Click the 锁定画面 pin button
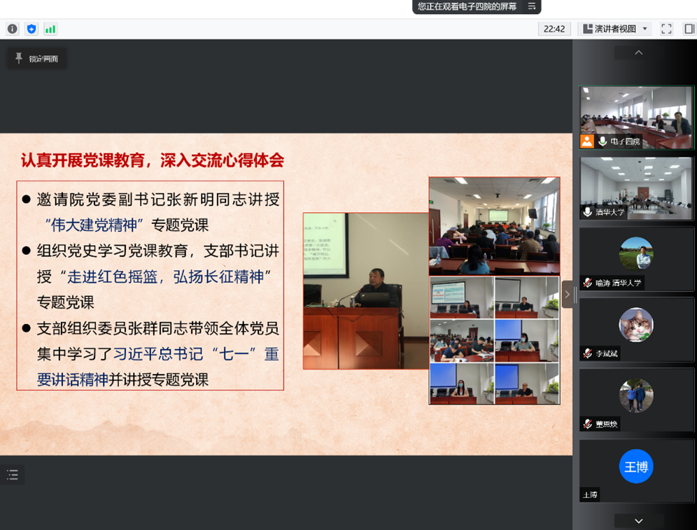Screen dimensions: 697x530 tap(37, 59)
